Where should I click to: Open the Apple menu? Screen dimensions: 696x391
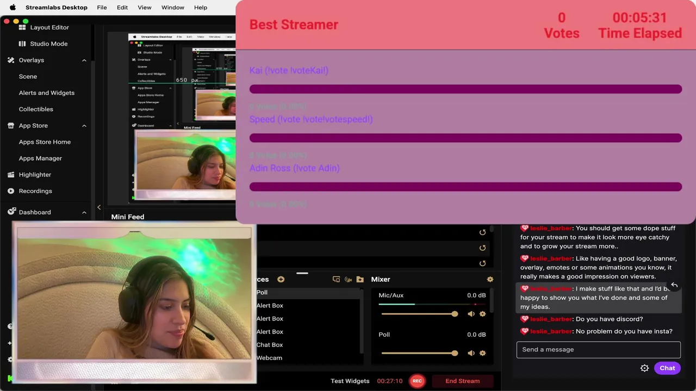pos(13,8)
